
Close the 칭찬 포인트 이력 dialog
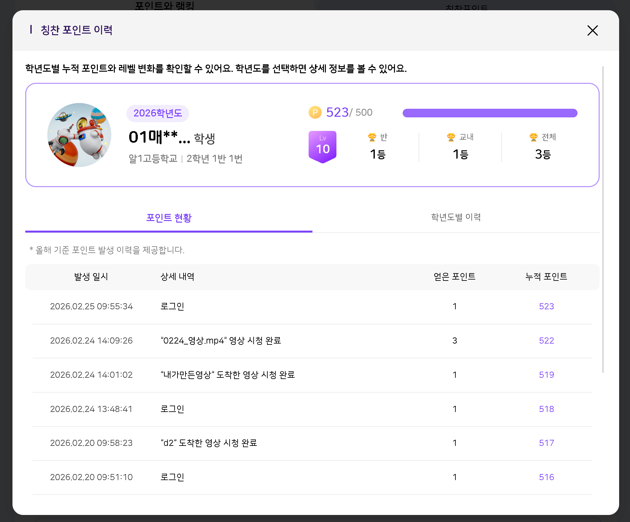click(x=592, y=31)
